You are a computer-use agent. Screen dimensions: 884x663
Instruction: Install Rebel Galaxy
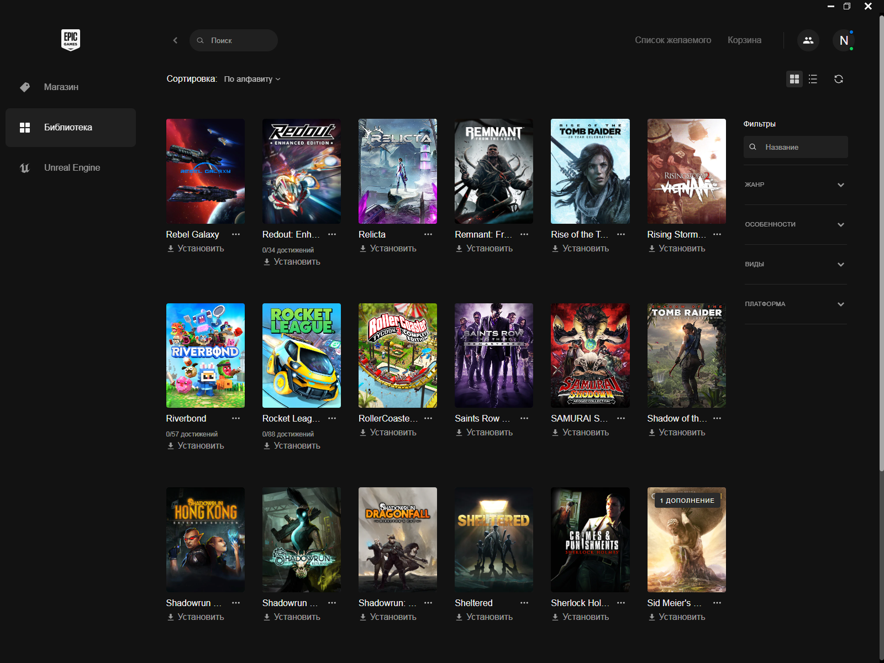[196, 249]
